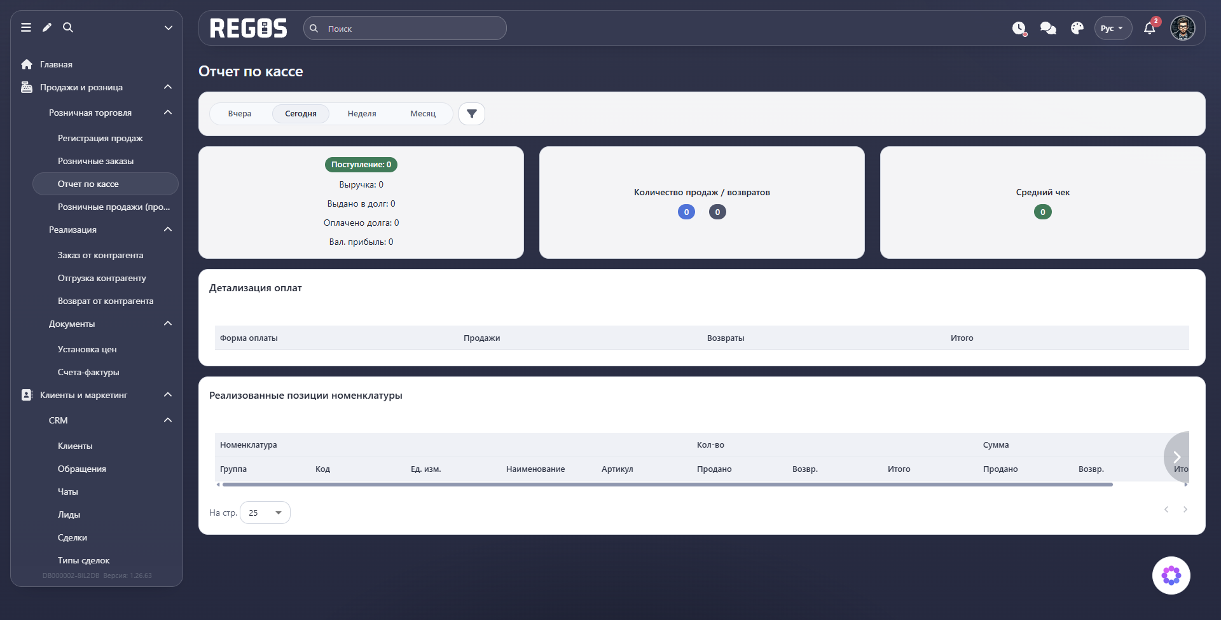Open notifications bell icon
Viewport: 1221px width, 620px height.
tap(1150, 28)
